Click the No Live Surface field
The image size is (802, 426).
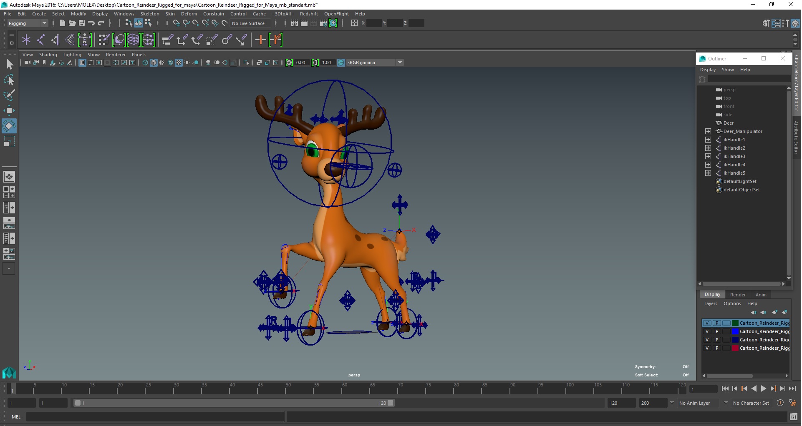tap(250, 23)
